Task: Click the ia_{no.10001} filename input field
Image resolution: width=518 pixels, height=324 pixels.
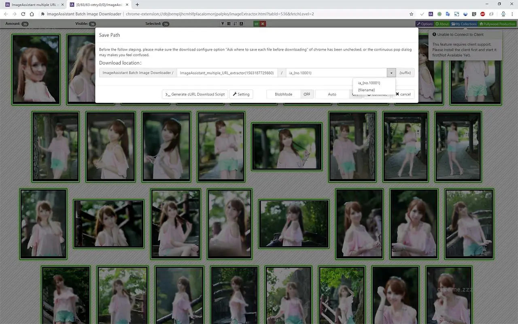Action: click(x=336, y=72)
